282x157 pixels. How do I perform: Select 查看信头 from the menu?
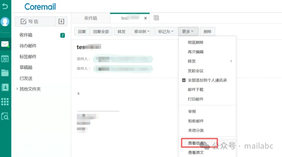point(196,143)
